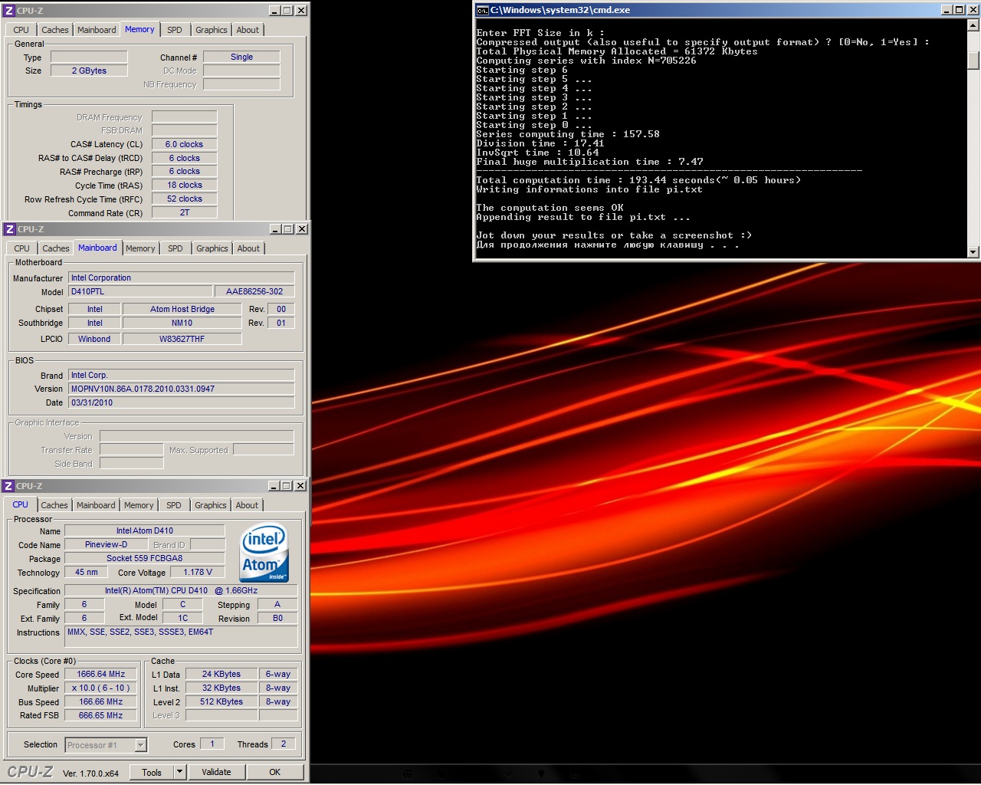Click the Intel Atom inside logo
This screenshot has width=981, height=785.
pos(264,553)
